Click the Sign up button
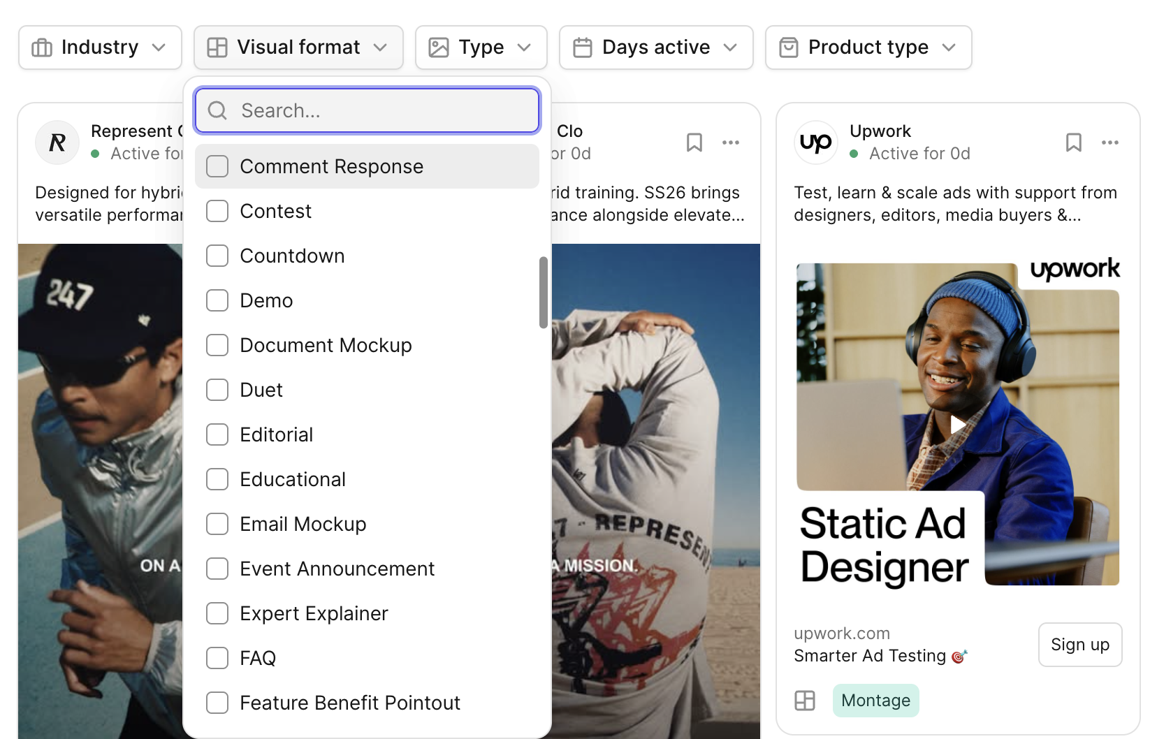This screenshot has width=1150, height=739. (1080, 645)
